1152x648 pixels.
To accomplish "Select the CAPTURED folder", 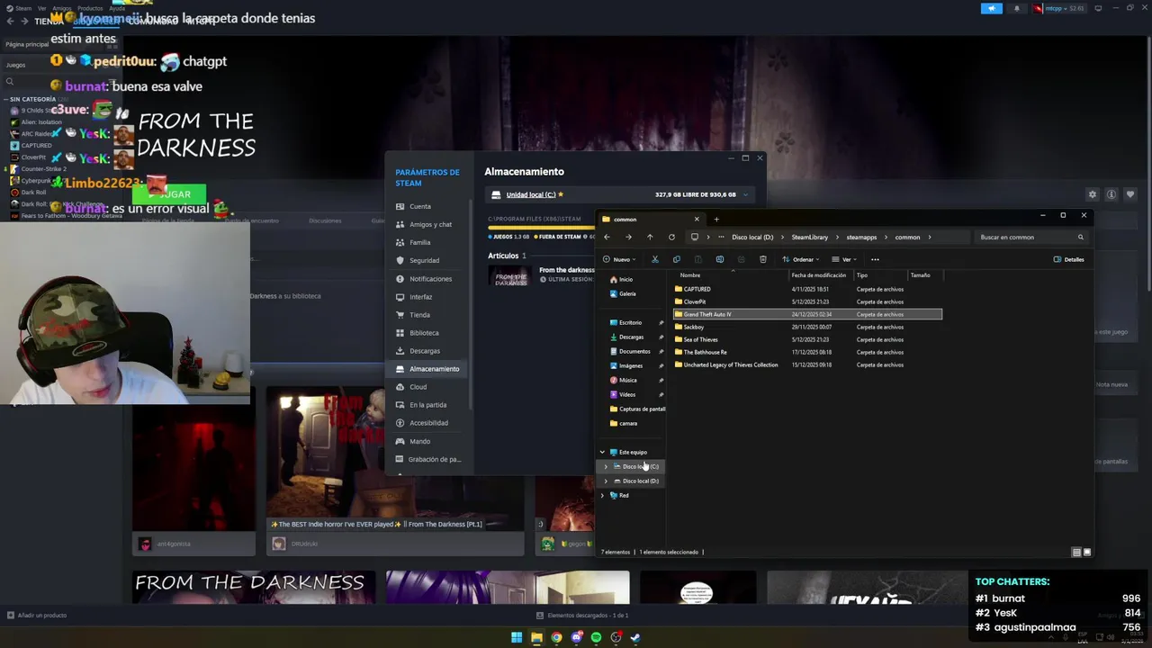I will pyautogui.click(x=807, y=289).
